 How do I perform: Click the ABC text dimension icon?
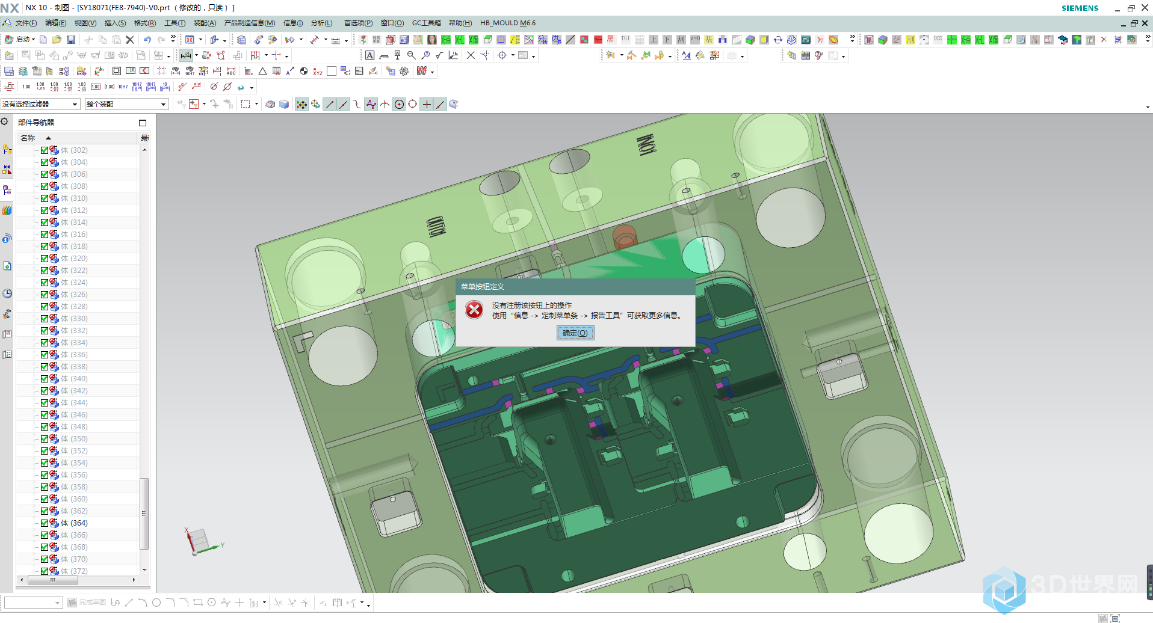(x=230, y=72)
